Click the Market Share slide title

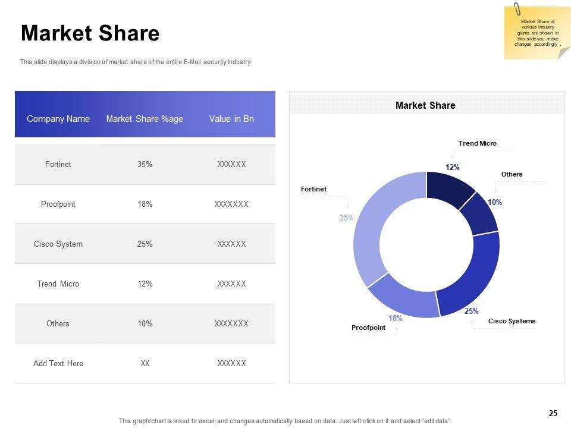90,33
